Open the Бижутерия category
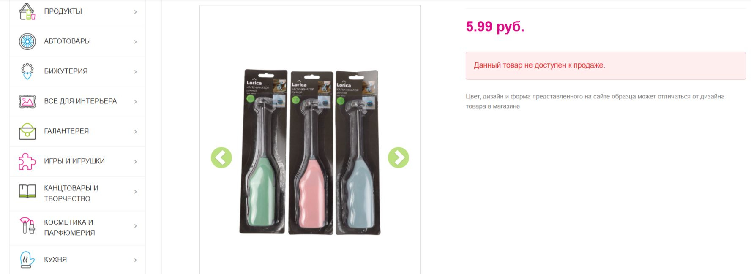This screenshot has height=274, width=751. click(66, 71)
